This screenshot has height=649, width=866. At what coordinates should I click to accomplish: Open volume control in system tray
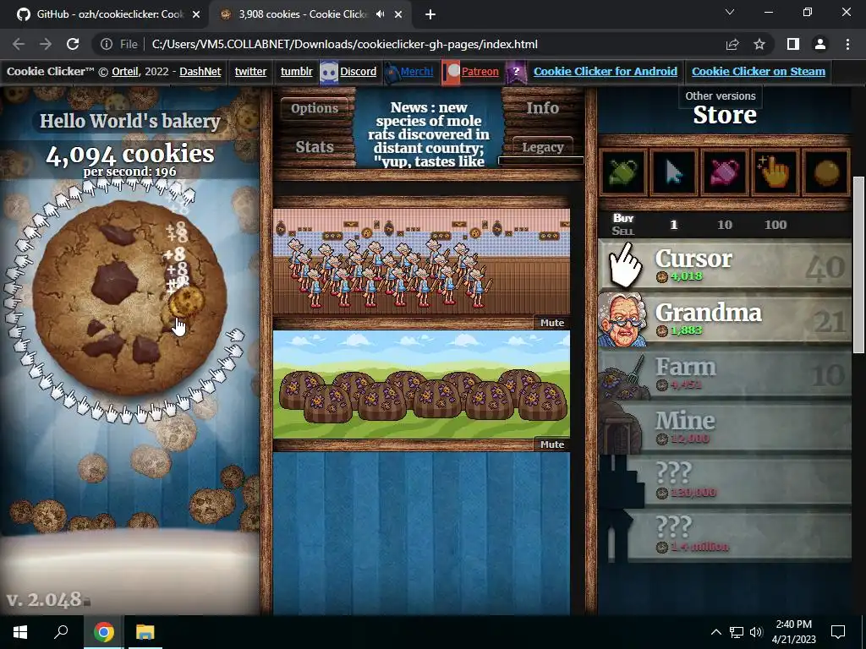[756, 632]
